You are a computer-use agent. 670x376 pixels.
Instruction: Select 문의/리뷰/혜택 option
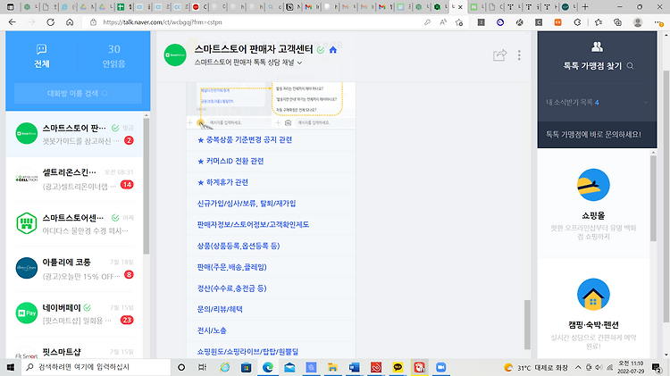pyautogui.click(x=220, y=309)
